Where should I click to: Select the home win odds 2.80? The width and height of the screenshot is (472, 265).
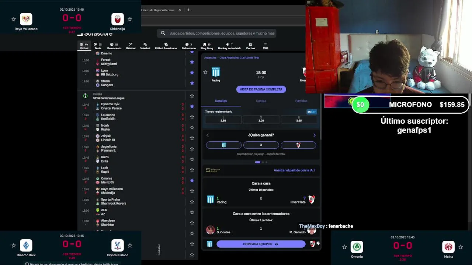[223, 119]
